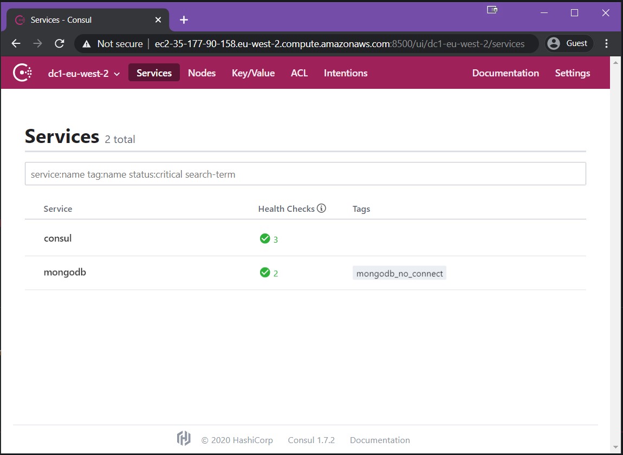Select the Intentions tab
The image size is (623, 455).
point(346,73)
